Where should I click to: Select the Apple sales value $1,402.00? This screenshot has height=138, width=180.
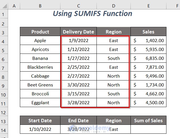(x=148, y=41)
